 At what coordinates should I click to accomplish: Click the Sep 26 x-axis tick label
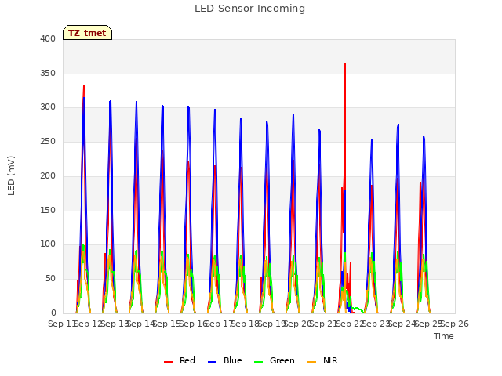point(456,324)
